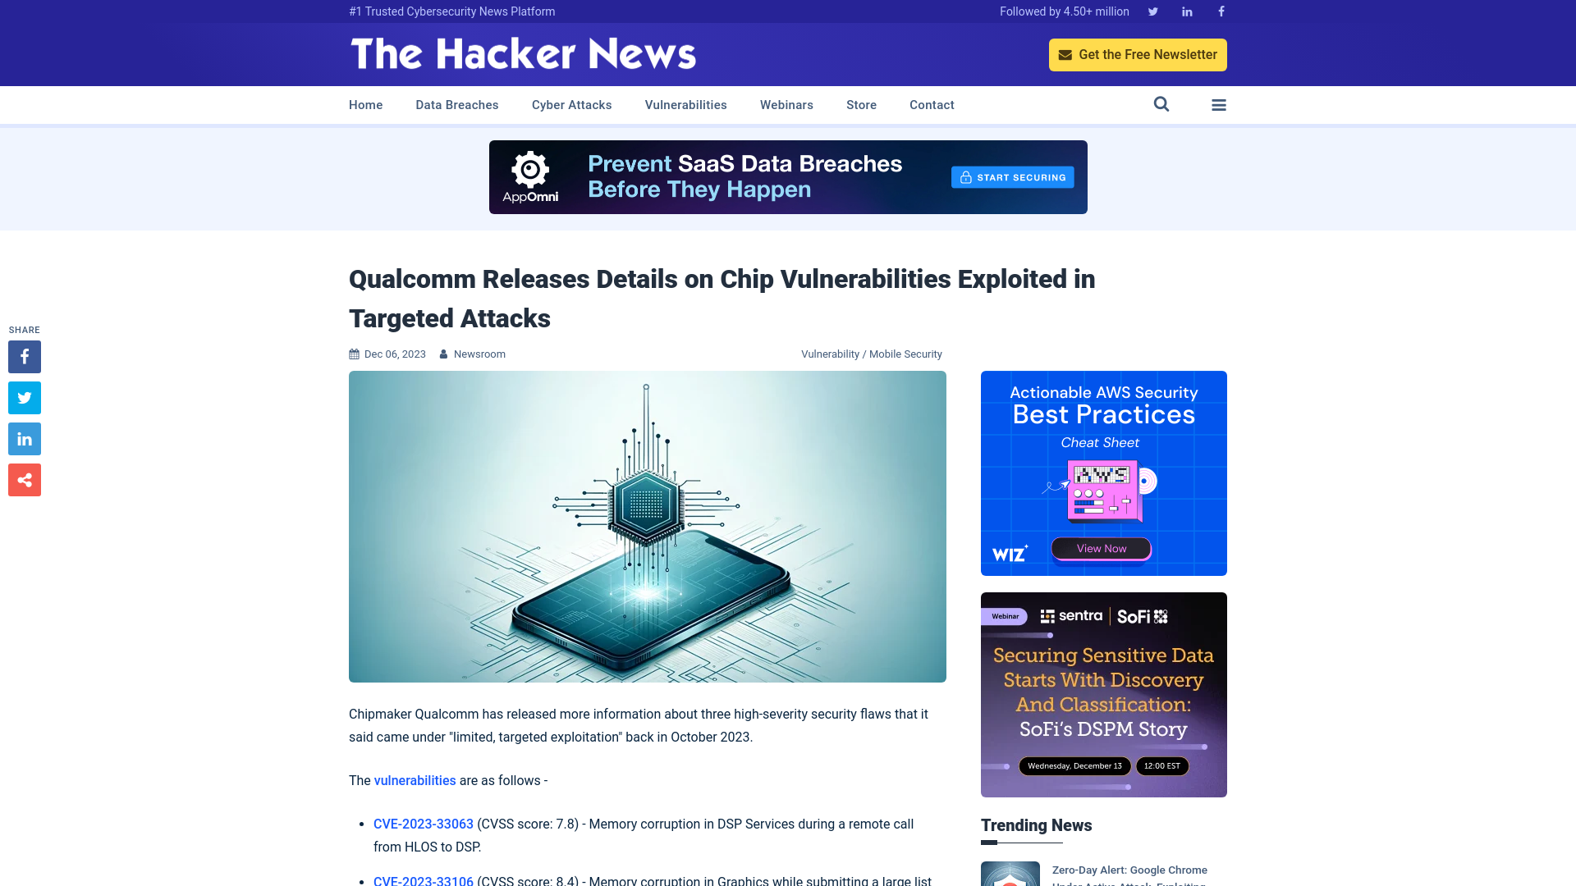Image resolution: width=1576 pixels, height=886 pixels.
Task: Select Webinars from the navigation bar
Action: [786, 104]
